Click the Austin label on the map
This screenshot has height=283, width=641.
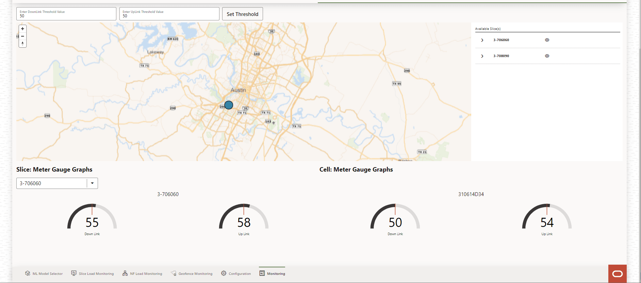pyautogui.click(x=238, y=90)
